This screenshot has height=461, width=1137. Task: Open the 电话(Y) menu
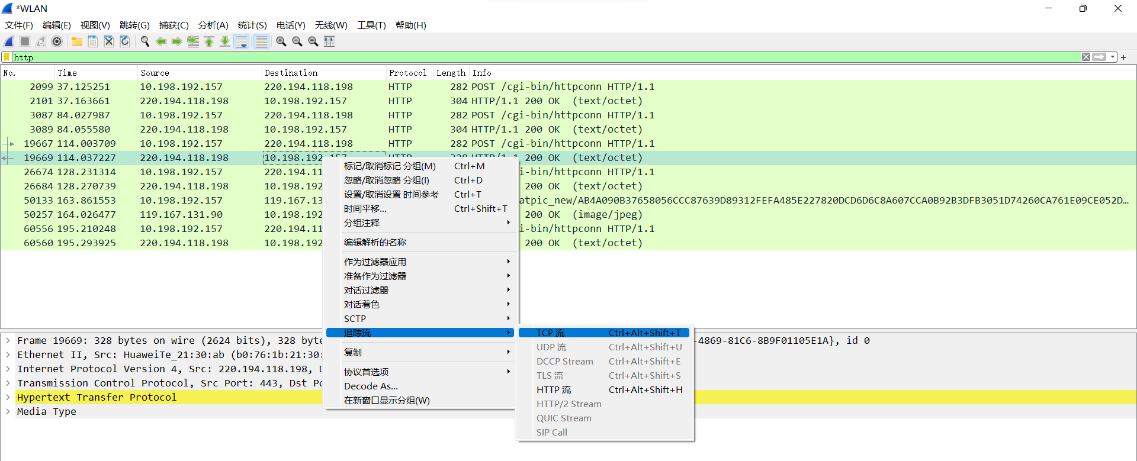[291, 25]
